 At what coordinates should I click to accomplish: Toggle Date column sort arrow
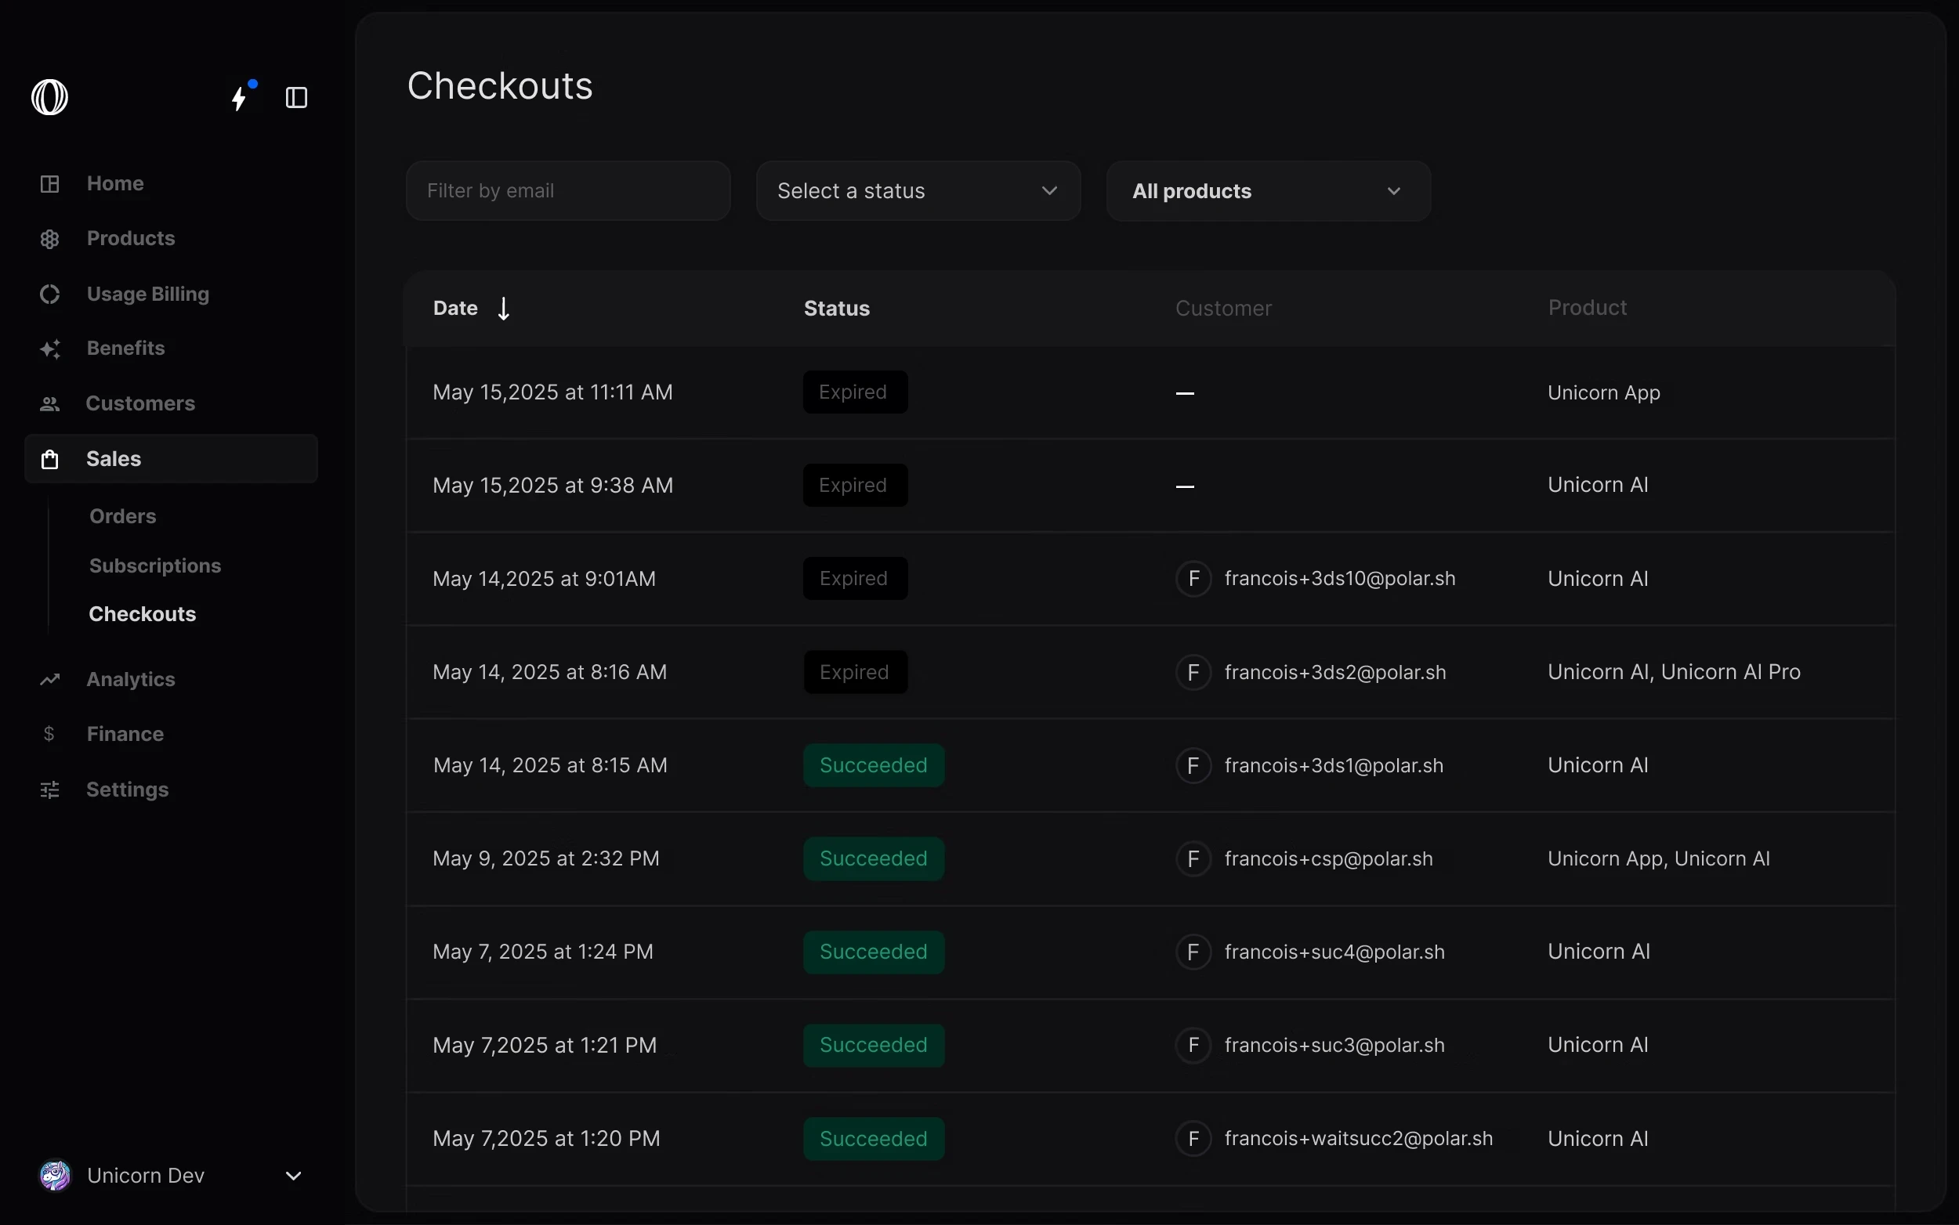click(503, 309)
